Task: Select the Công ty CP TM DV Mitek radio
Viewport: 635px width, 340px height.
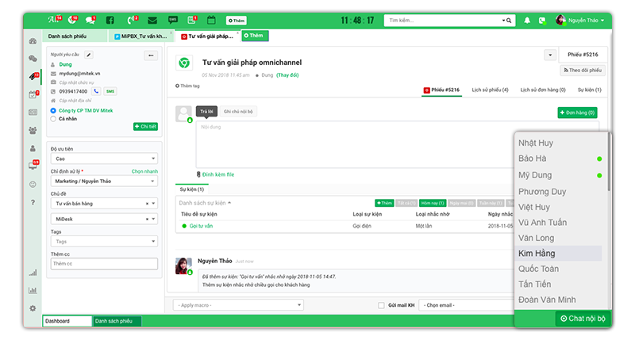Action: tap(53, 110)
